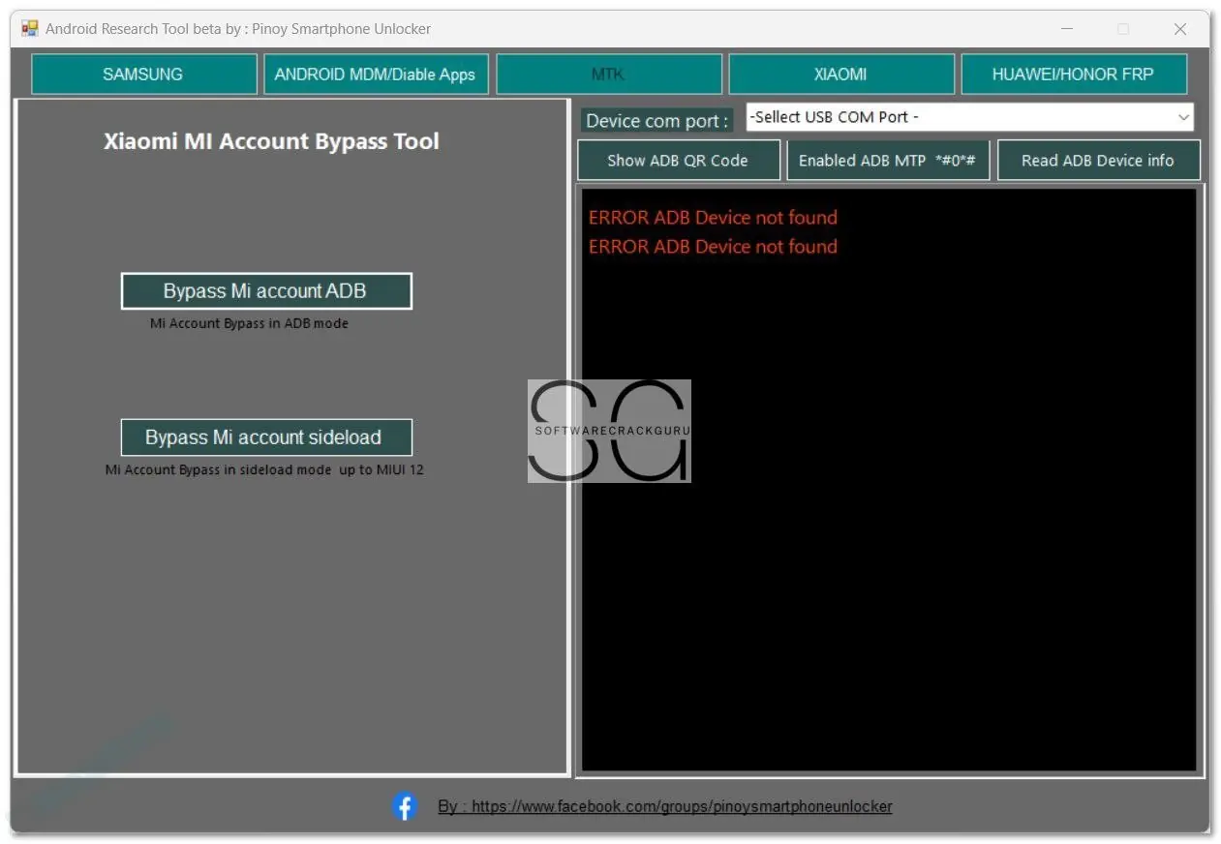Click the Device com port label

point(656,121)
